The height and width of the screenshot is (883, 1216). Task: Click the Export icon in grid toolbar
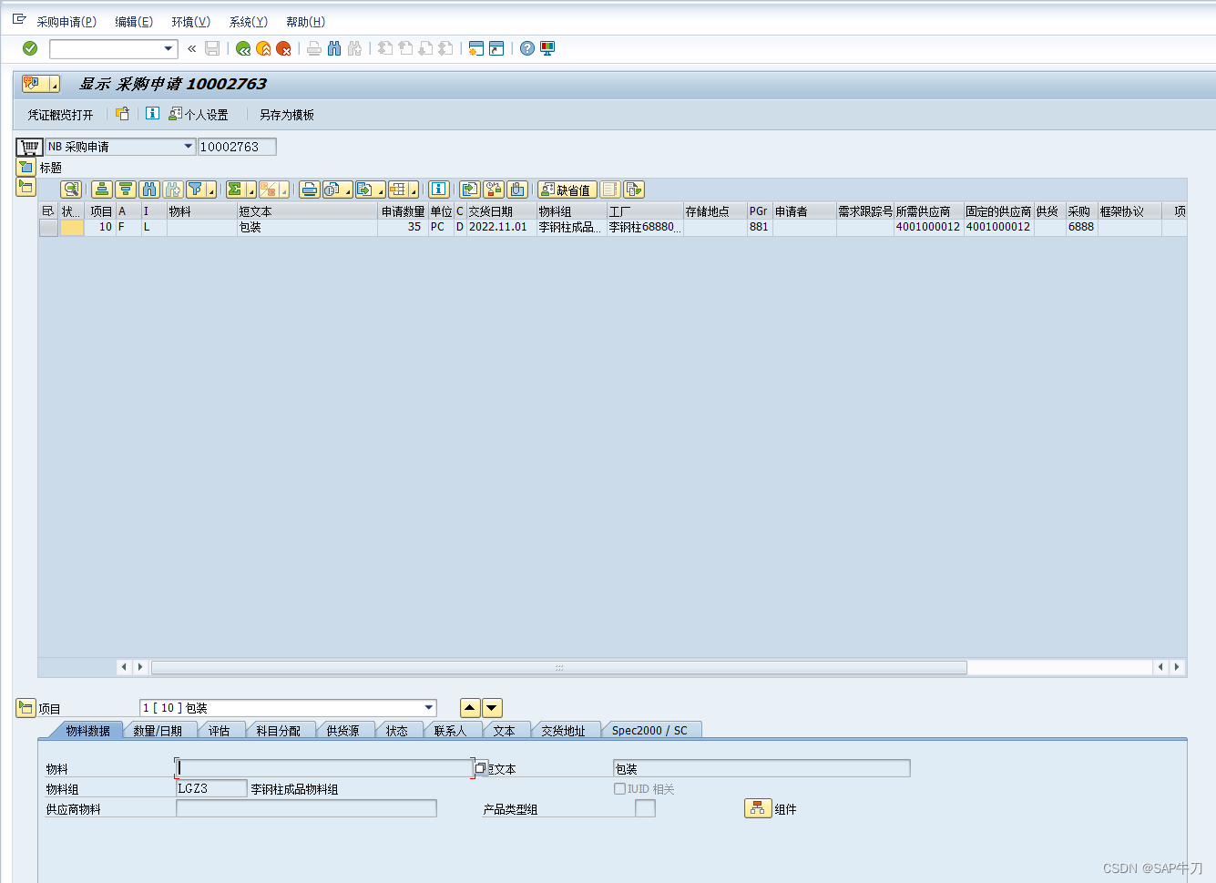click(x=364, y=190)
